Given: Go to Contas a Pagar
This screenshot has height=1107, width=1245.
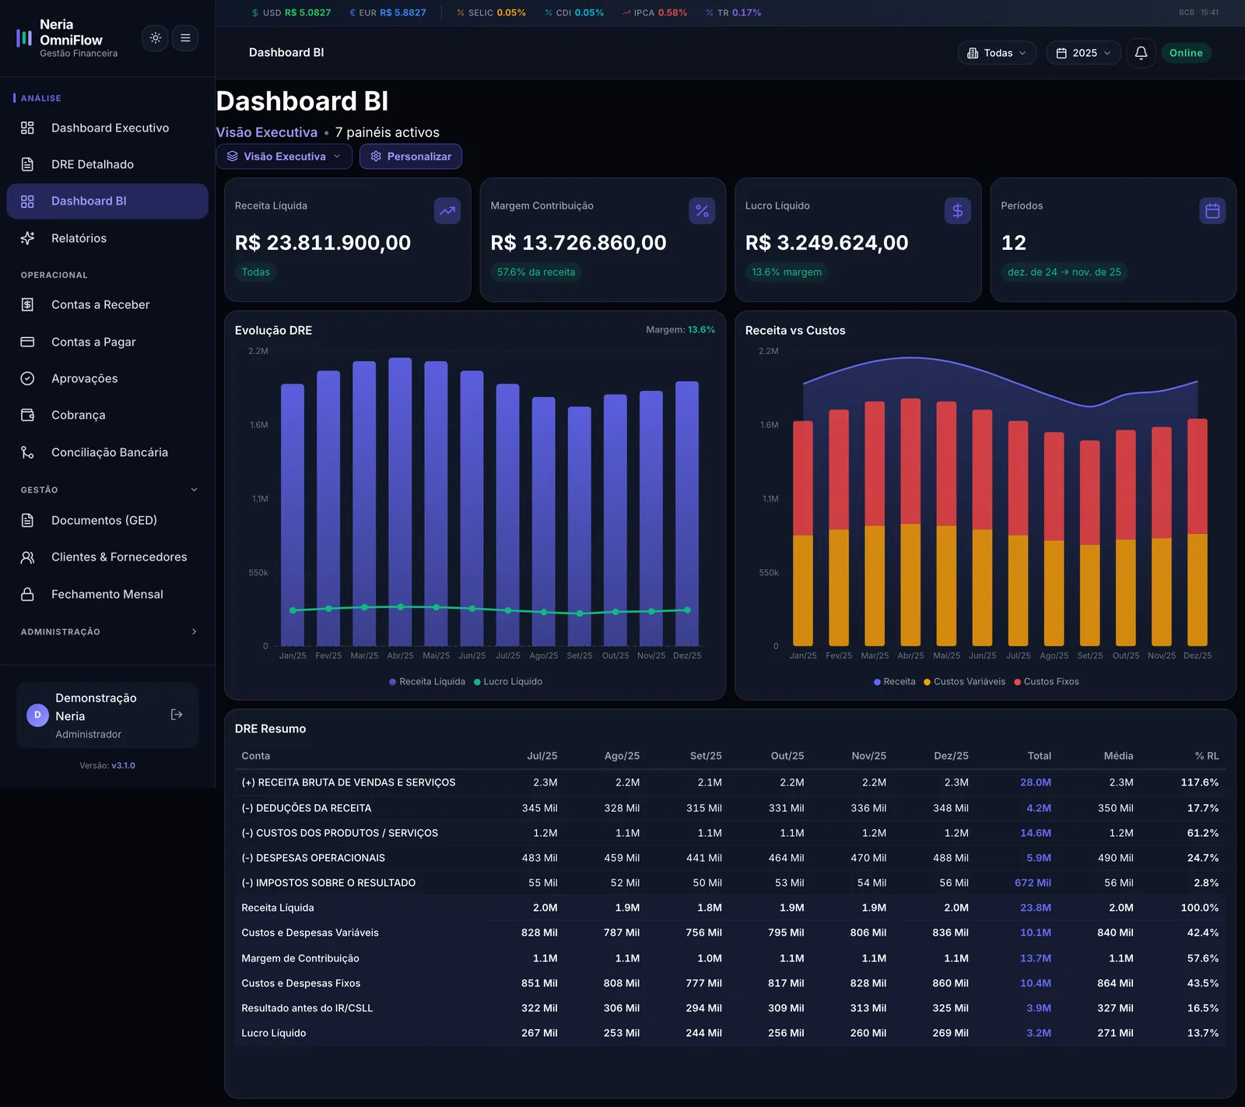Looking at the screenshot, I should 107,342.
